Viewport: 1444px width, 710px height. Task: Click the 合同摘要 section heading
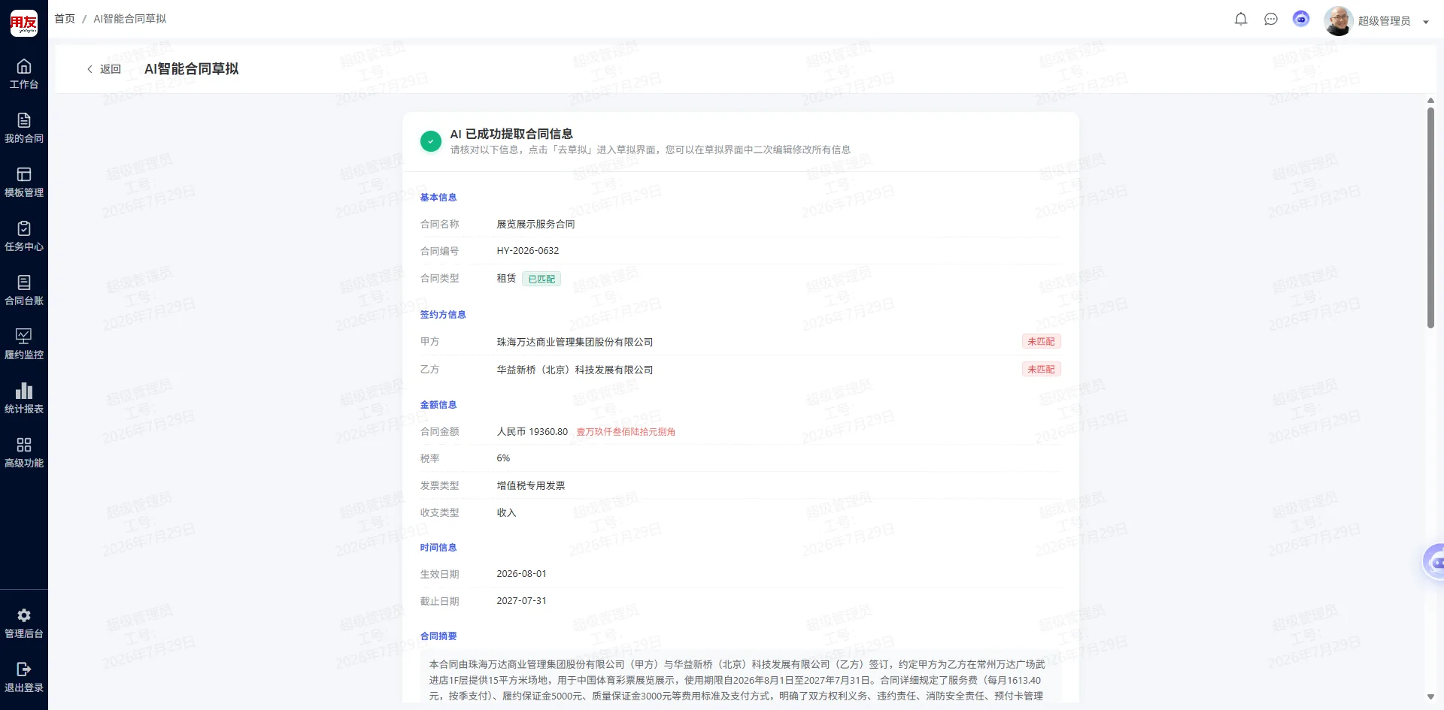pyautogui.click(x=438, y=636)
